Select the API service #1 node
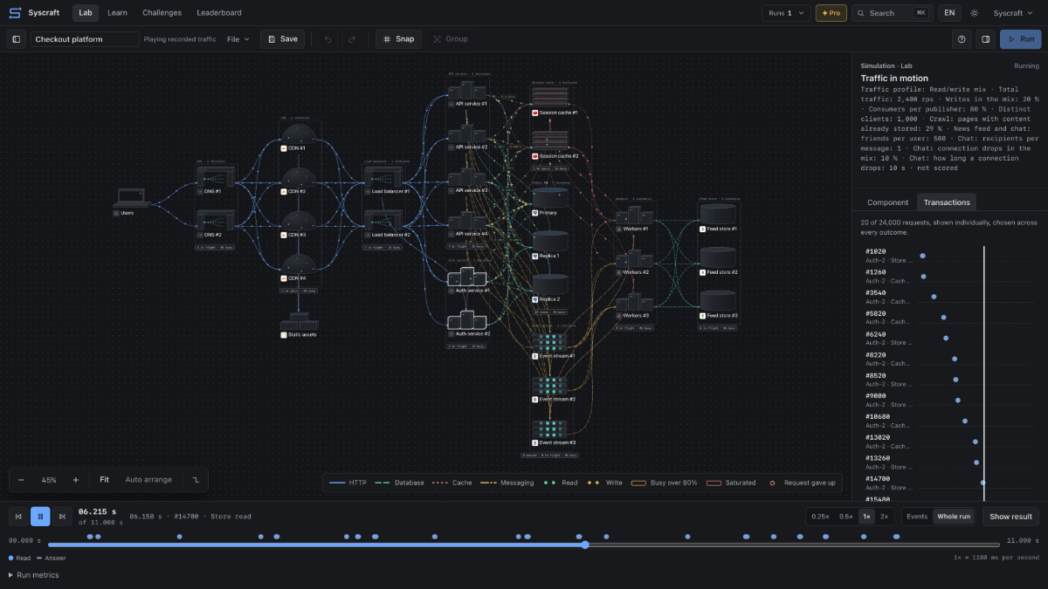This screenshot has width=1048, height=589. pyautogui.click(x=467, y=94)
